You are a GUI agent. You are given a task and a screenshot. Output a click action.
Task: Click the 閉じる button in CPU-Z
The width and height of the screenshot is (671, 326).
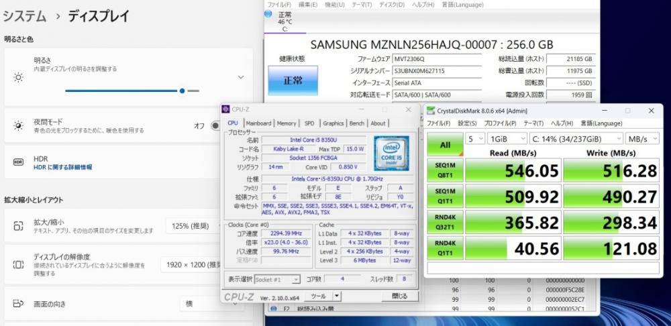click(x=400, y=296)
